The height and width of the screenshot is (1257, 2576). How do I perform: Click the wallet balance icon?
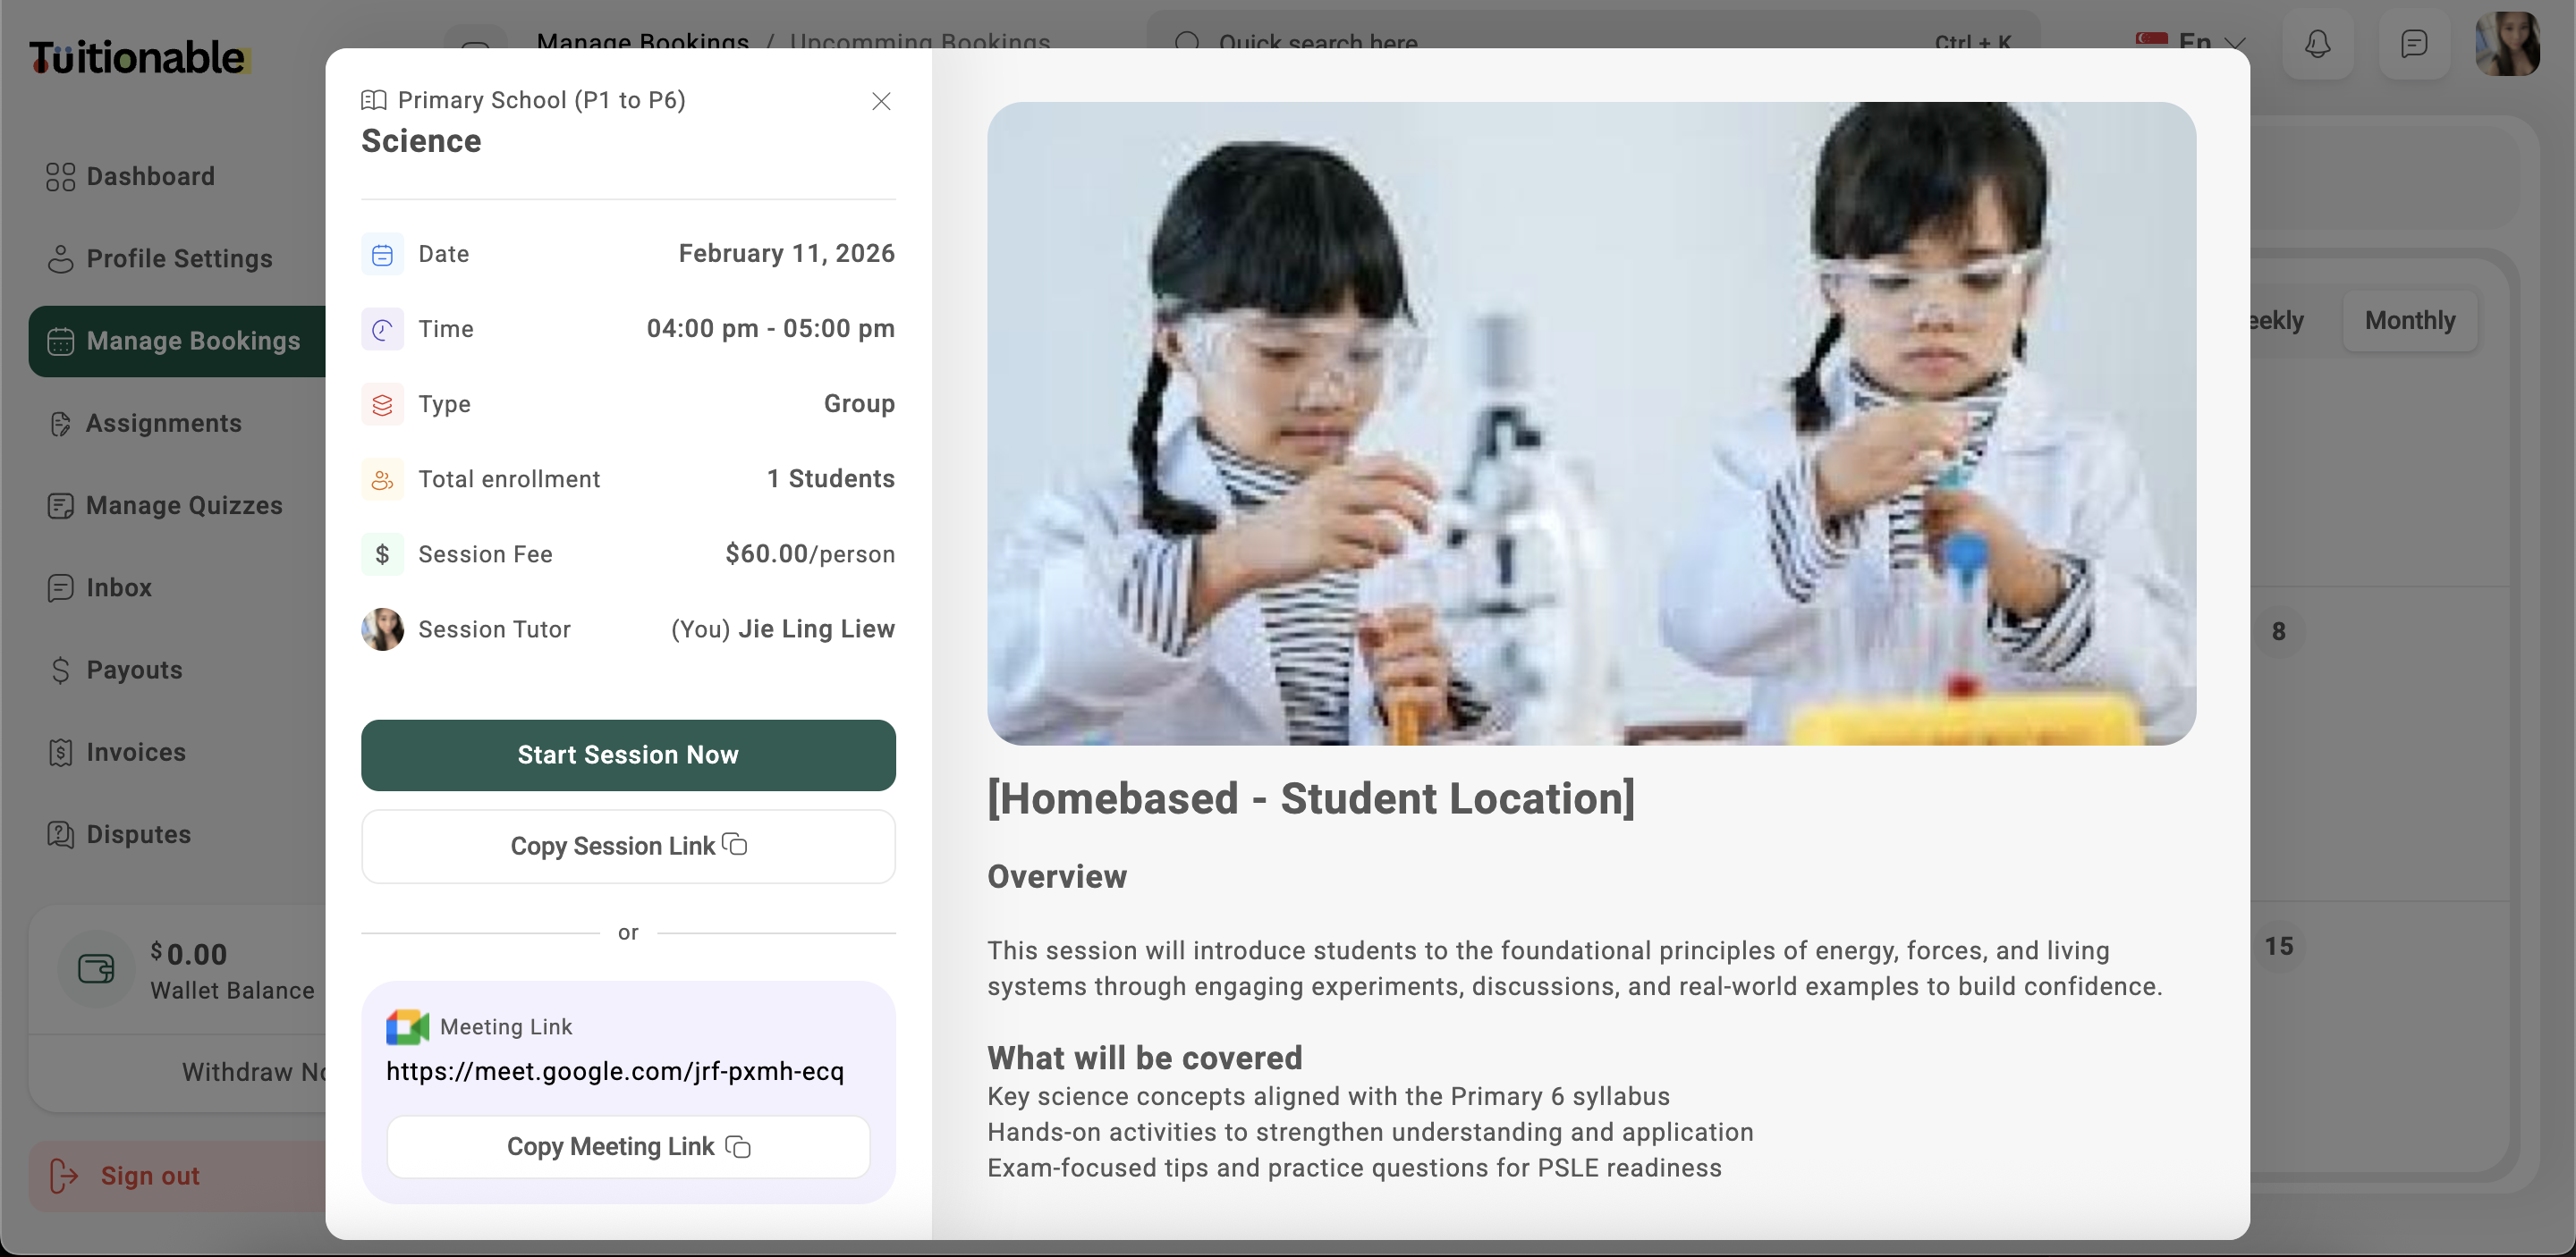click(96, 968)
